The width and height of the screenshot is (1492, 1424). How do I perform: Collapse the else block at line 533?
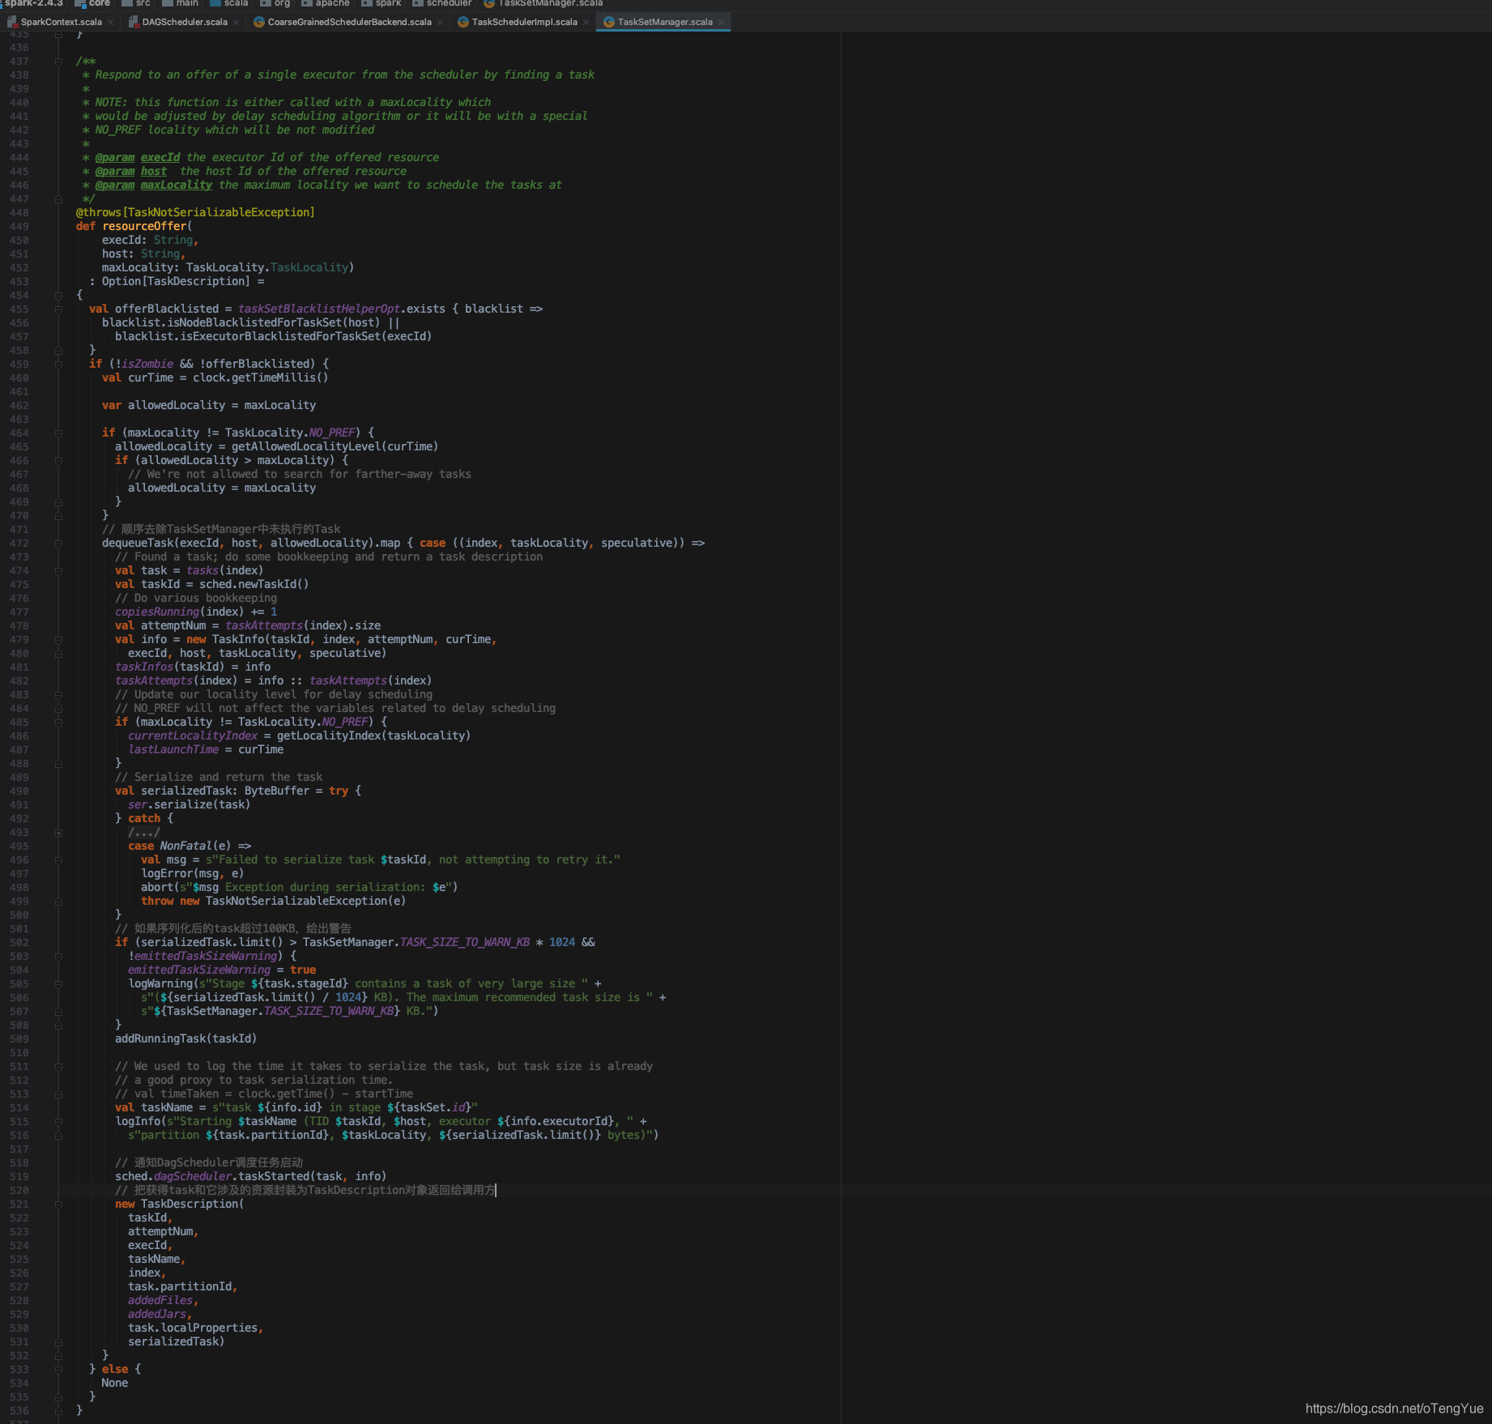coord(58,1370)
